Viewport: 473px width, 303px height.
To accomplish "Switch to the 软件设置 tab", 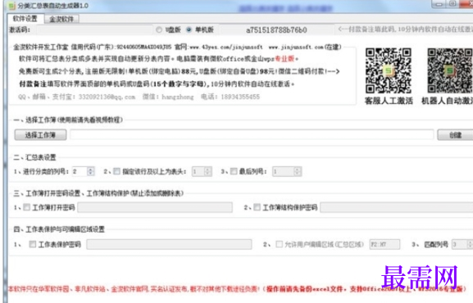I will [x=25, y=19].
